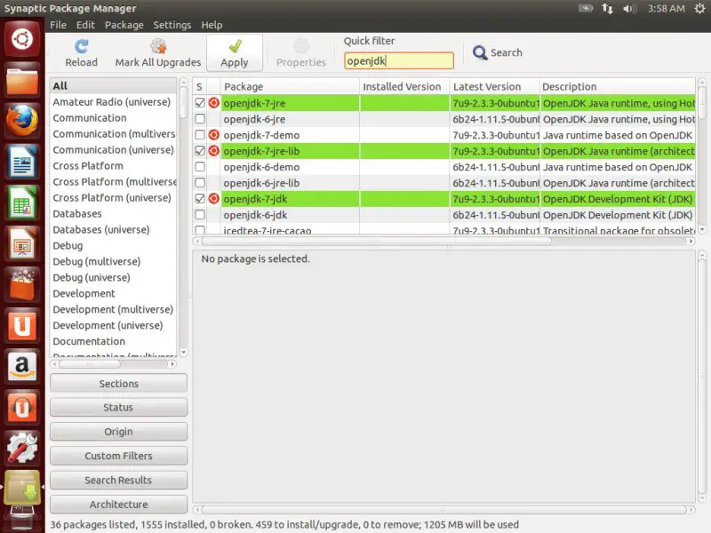711x533 pixels.
Task: Open the Ubuntu One launcher icon
Action: [21, 325]
